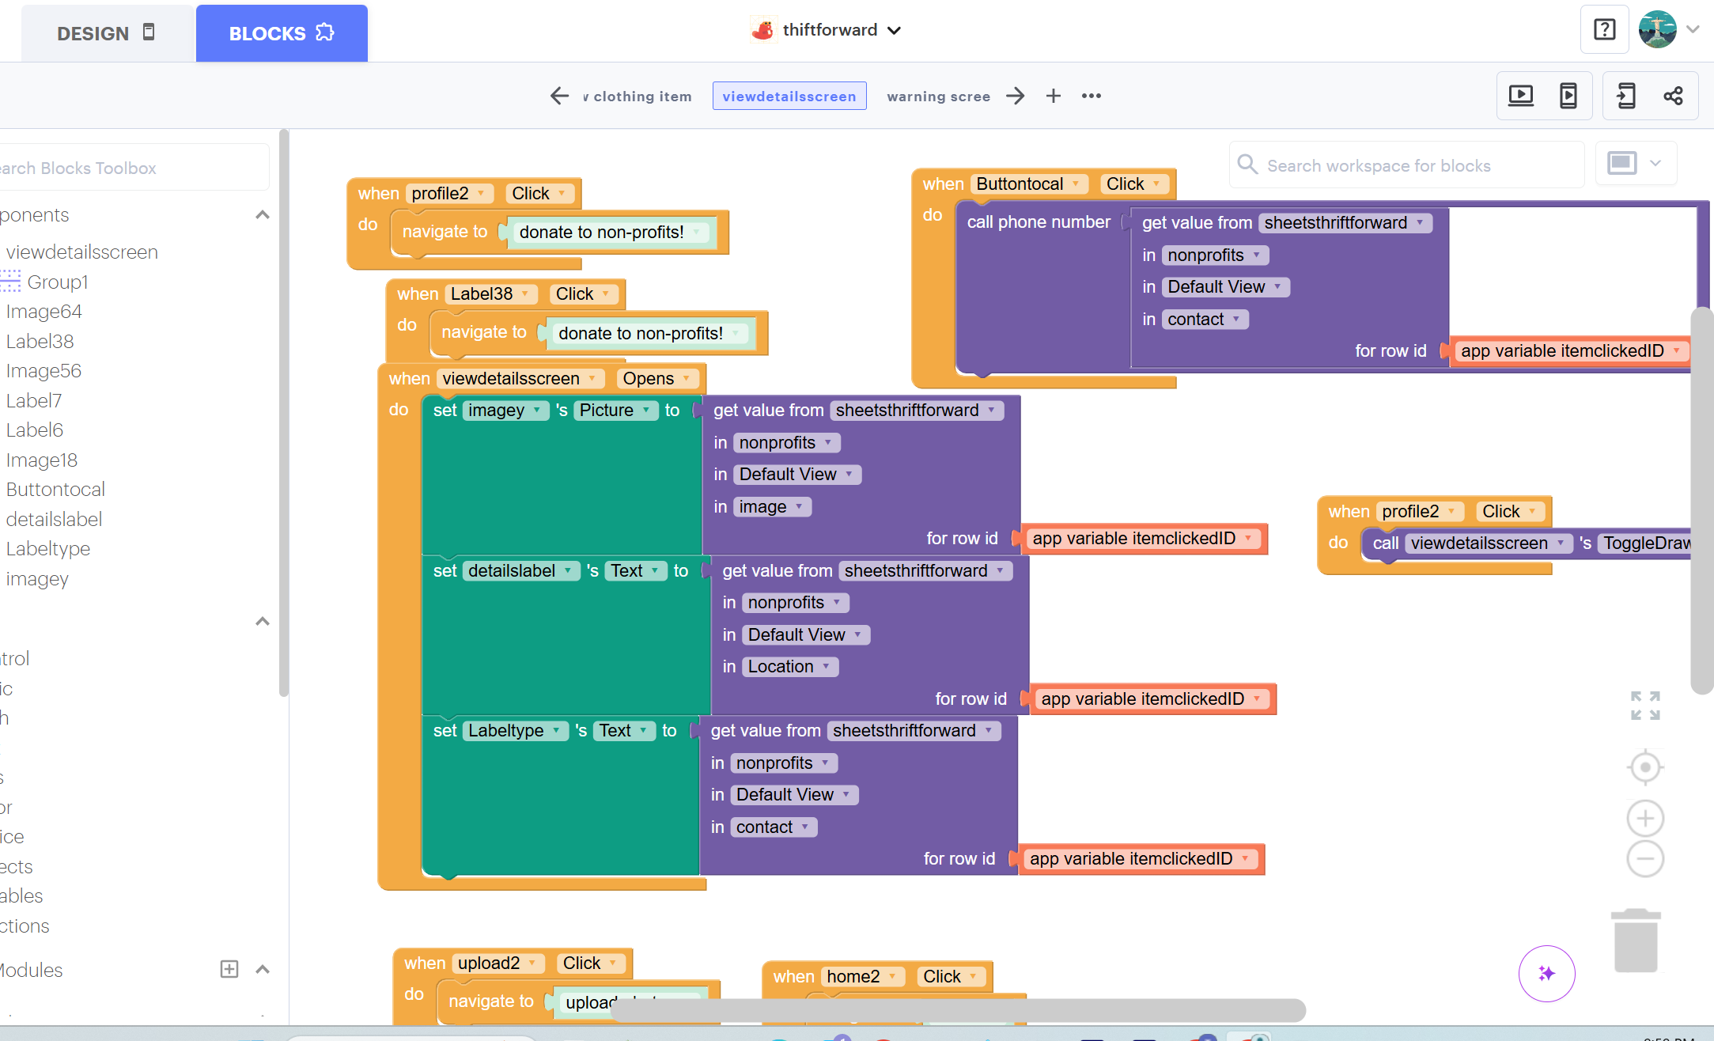Collapse the Components section chevron

click(263, 215)
